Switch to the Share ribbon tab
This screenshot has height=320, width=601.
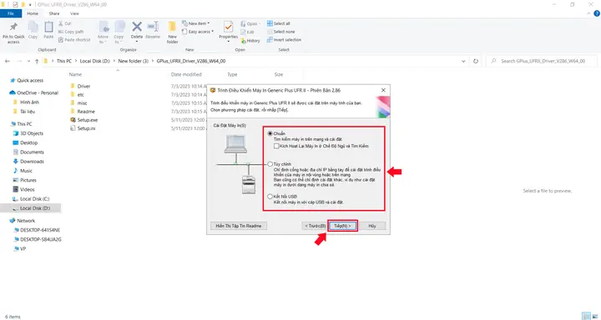pyautogui.click(x=54, y=13)
